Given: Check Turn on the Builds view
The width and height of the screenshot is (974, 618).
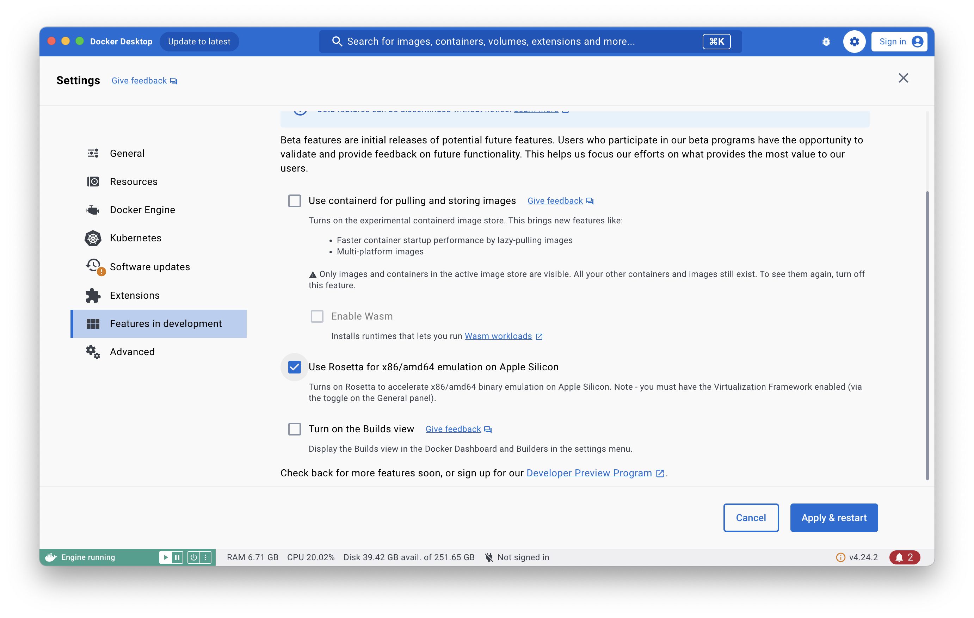Looking at the screenshot, I should (295, 429).
